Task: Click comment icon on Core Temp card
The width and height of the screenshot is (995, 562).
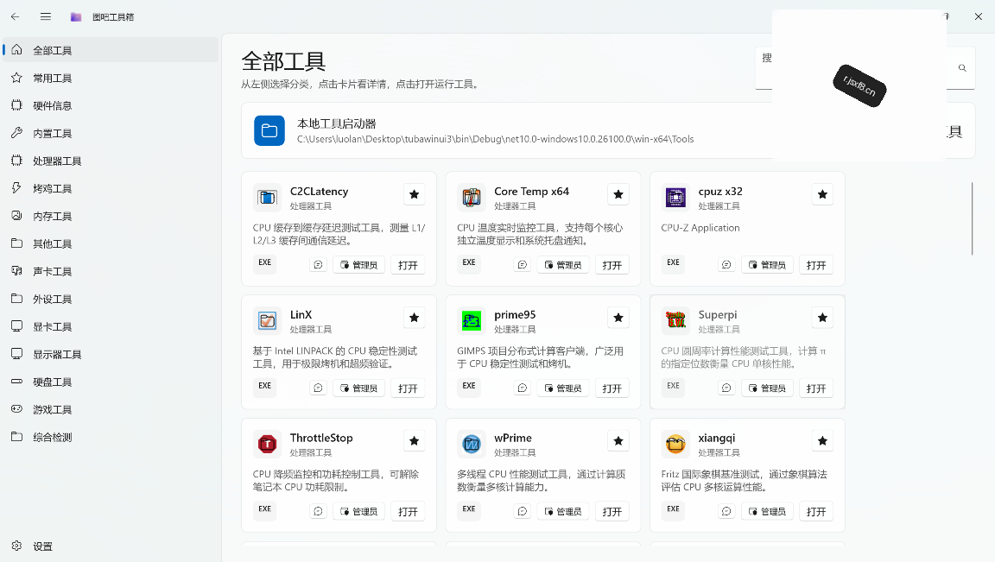Action: [523, 265]
